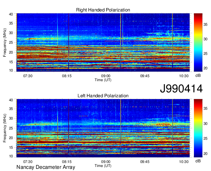
Task: Click the 10:30 tick under Right Handed plot
Action: point(184,76)
